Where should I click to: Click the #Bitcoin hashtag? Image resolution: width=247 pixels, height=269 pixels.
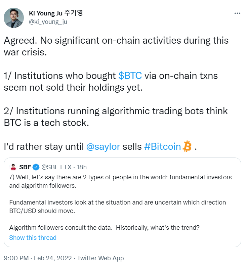(x=162, y=147)
